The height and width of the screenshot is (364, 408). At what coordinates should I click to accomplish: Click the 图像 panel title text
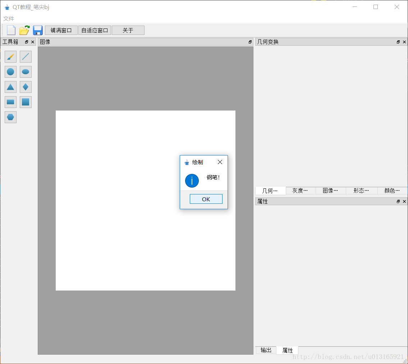pyautogui.click(x=45, y=42)
